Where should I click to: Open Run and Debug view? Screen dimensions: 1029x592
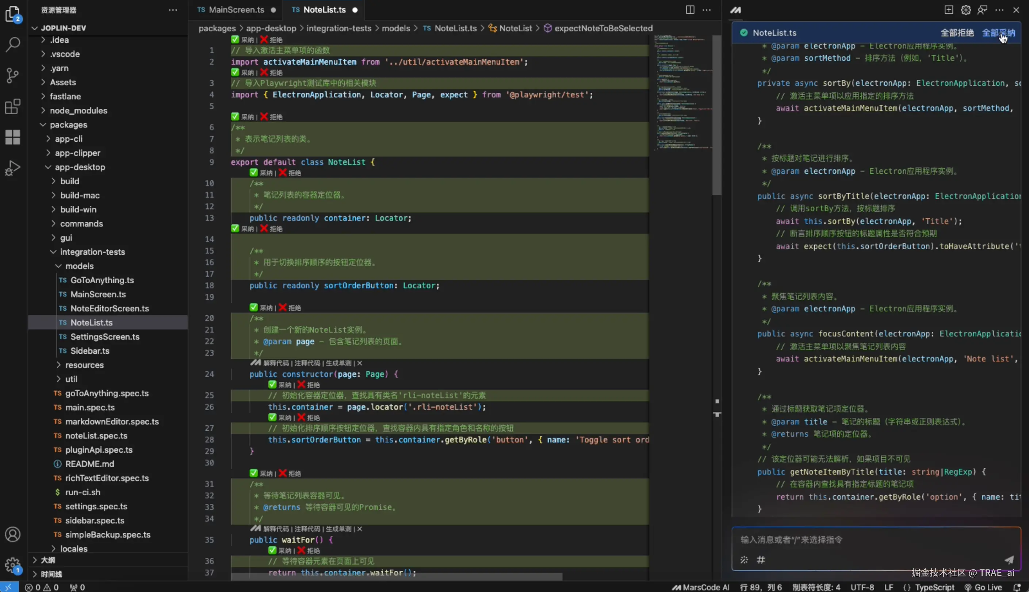click(13, 168)
